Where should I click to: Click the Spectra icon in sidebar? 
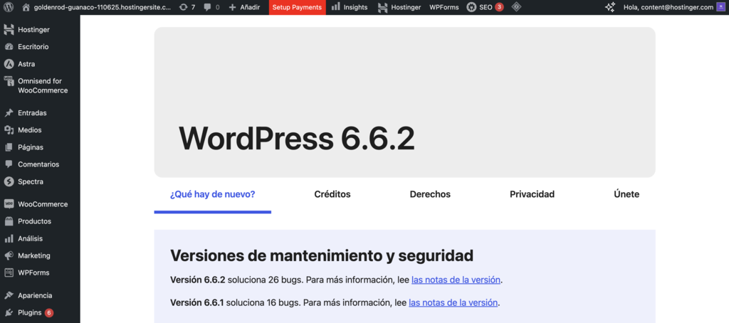click(9, 181)
